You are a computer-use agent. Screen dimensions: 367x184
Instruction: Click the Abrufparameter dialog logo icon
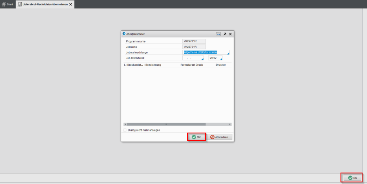coord(124,34)
